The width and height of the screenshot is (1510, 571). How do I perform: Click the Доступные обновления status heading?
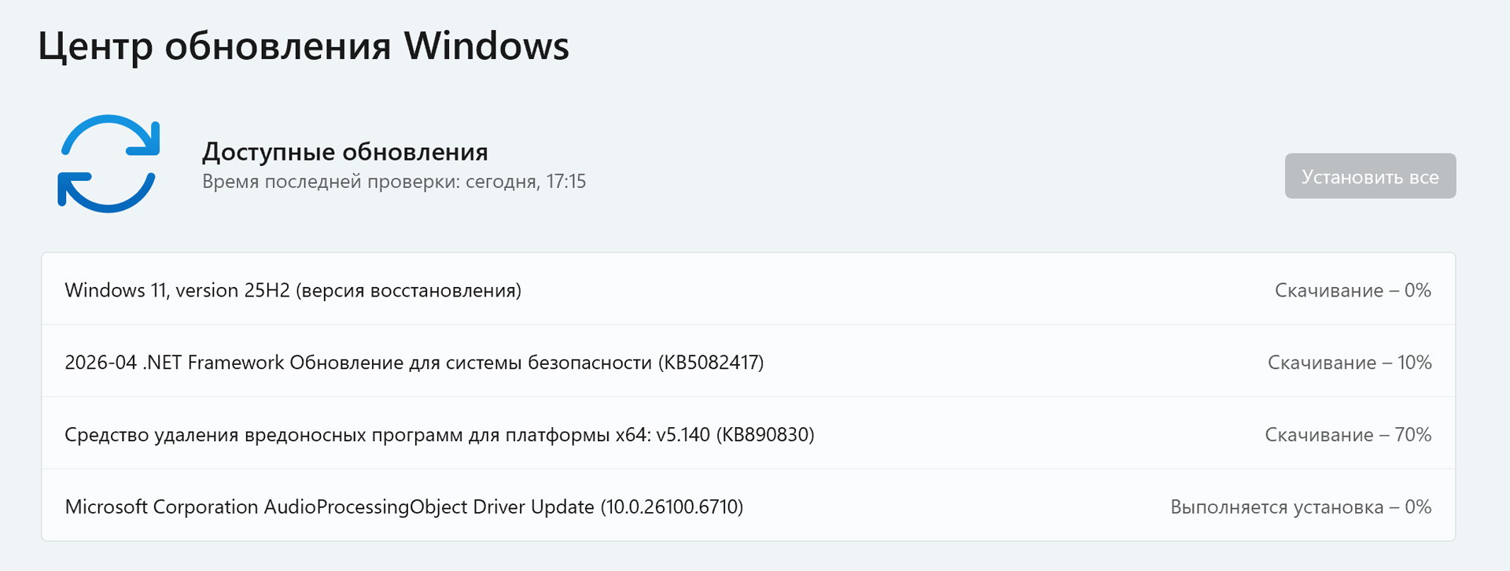344,151
